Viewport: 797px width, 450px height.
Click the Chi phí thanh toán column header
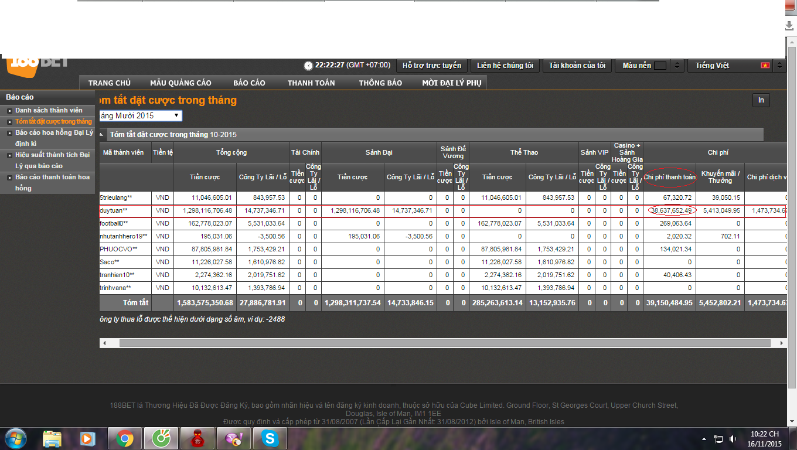pos(670,177)
